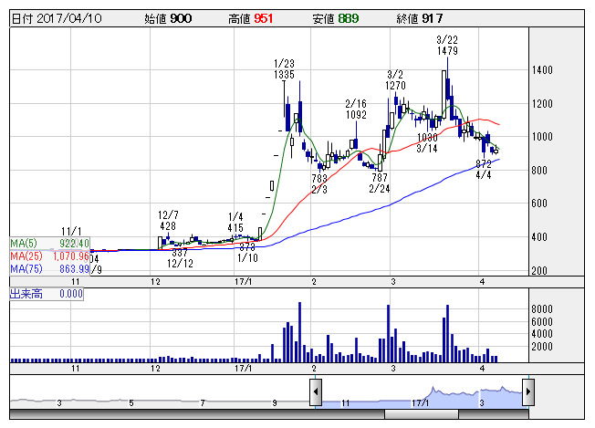This screenshot has width=595, height=428.
Task: Click the highlighted blue range in overview
Action: click(420, 396)
